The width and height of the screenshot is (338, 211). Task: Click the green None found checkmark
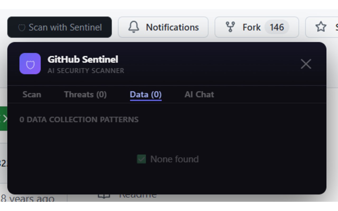[x=141, y=159]
